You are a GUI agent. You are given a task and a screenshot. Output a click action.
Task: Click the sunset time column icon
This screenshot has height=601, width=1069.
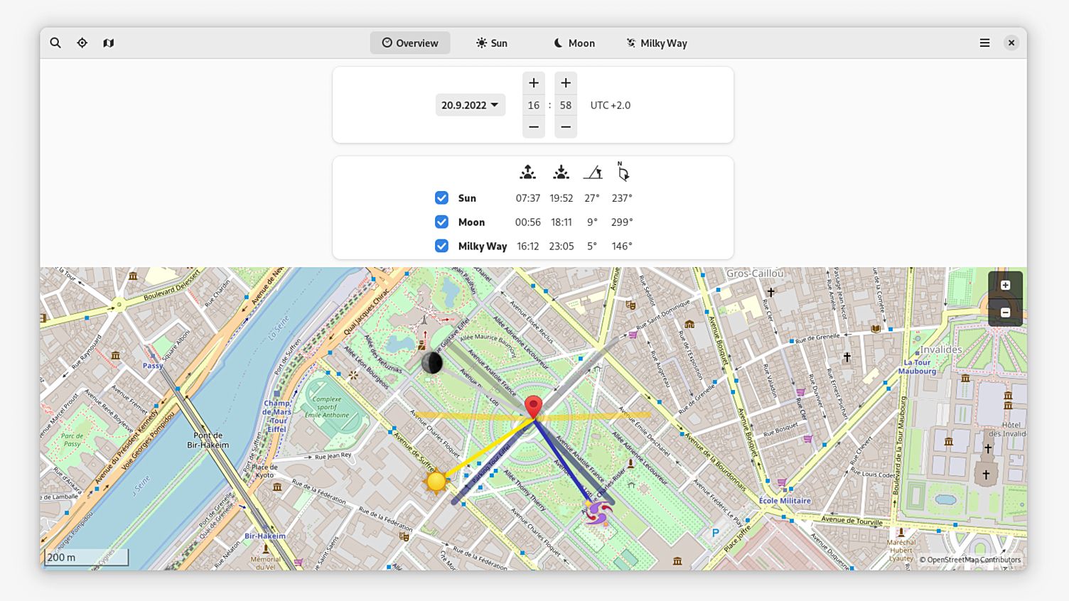point(561,172)
